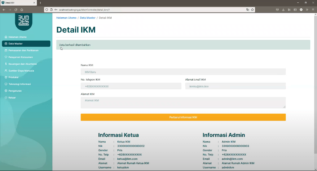Screen dimensions: 317x171
Task: Follow Halaman Utama breadcrumb link
Action: (x=66, y=18)
